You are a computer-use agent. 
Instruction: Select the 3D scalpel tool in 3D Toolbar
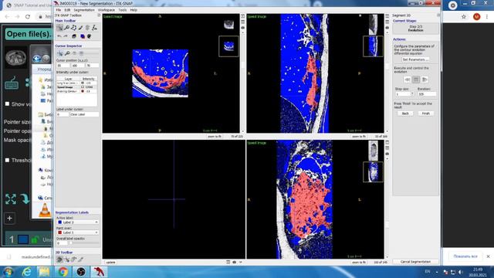pos(80,259)
